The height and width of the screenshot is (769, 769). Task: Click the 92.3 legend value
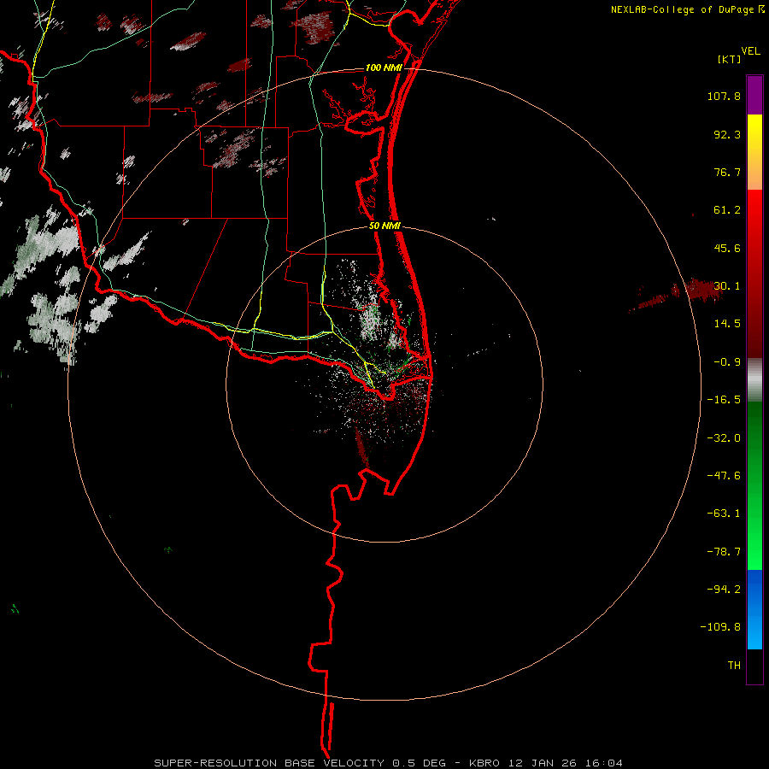(x=727, y=134)
